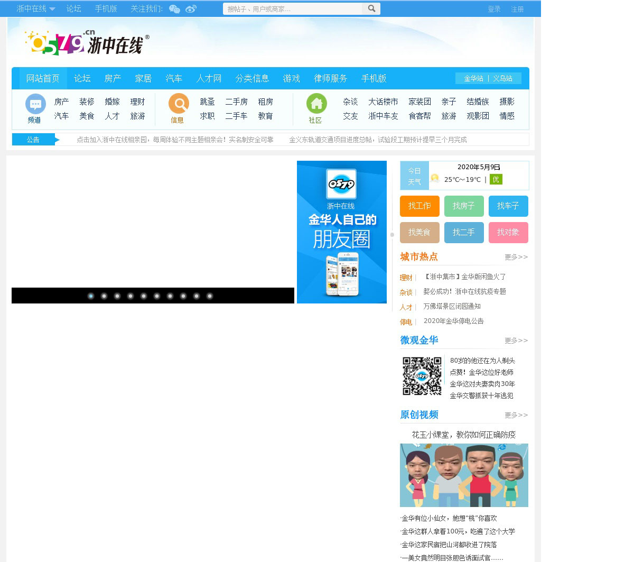Select the first carousel dot
Viewport: 634px width, 562px height.
coord(91,296)
